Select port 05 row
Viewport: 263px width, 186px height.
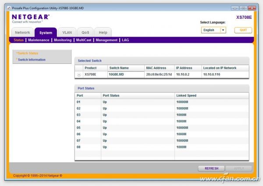[162, 128]
